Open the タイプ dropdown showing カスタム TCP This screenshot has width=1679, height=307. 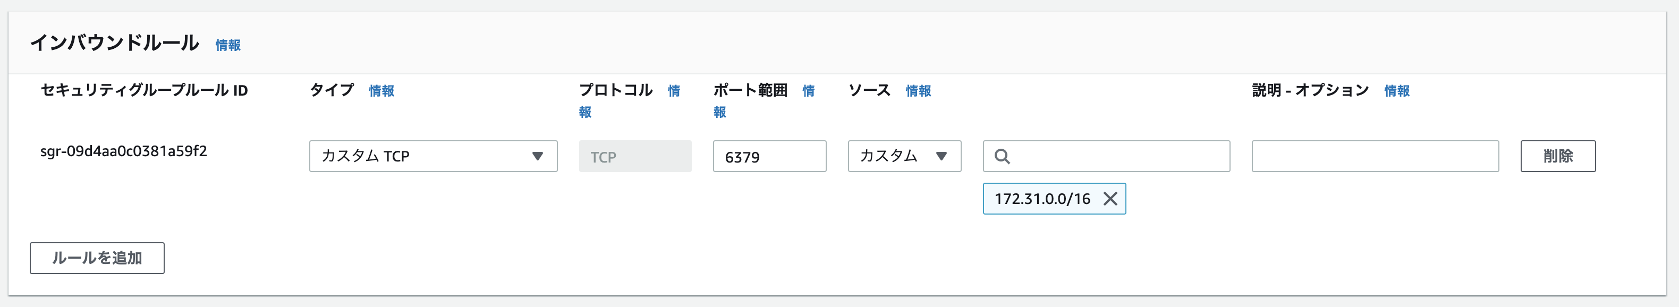pos(434,157)
